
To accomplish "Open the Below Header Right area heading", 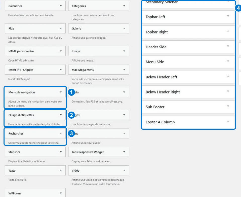I will click(x=163, y=92).
